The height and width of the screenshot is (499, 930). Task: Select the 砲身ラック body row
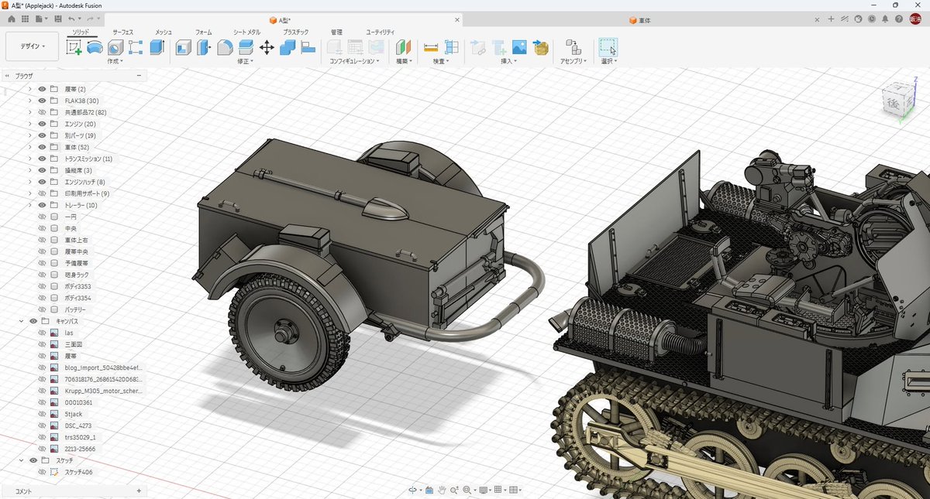77,275
